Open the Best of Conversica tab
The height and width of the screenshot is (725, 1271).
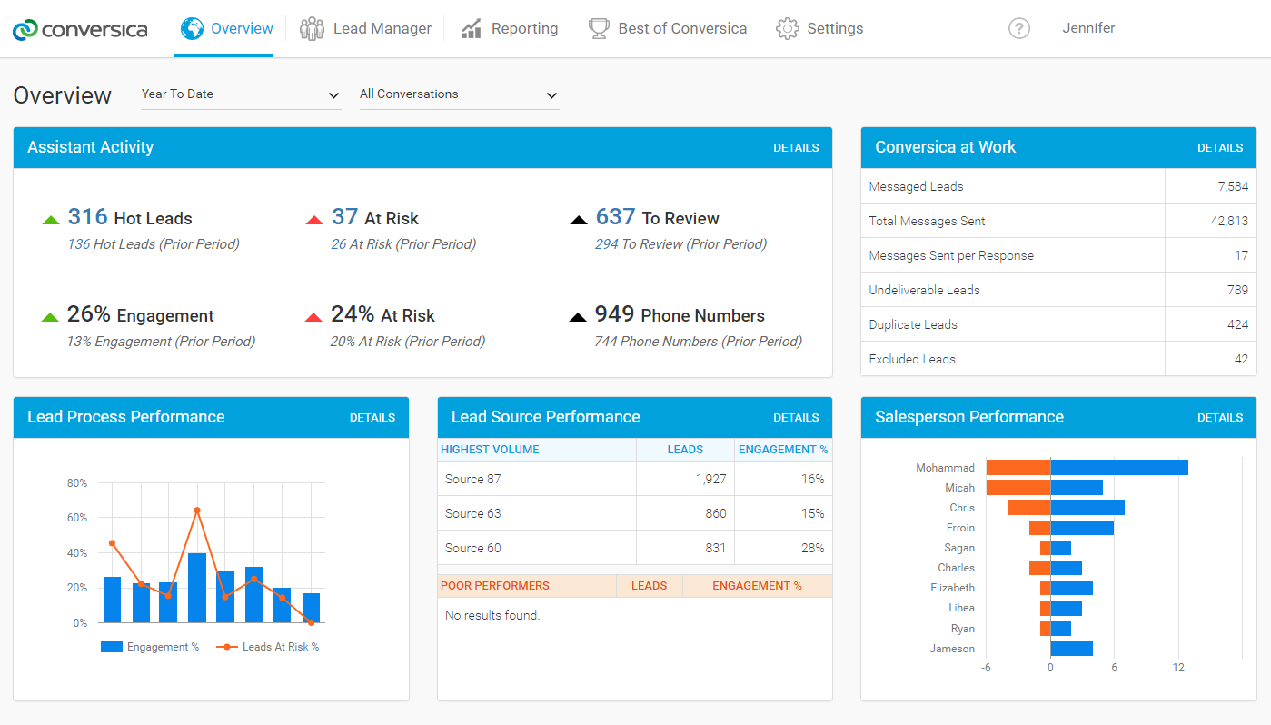[x=668, y=28]
